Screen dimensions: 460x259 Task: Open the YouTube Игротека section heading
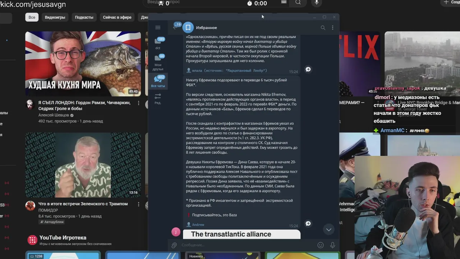[x=63, y=238]
